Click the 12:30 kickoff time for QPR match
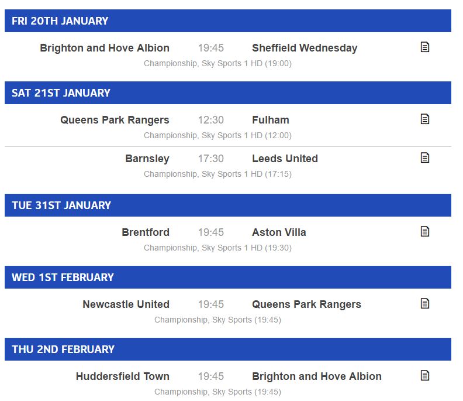463x401 pixels. pyautogui.click(x=211, y=120)
